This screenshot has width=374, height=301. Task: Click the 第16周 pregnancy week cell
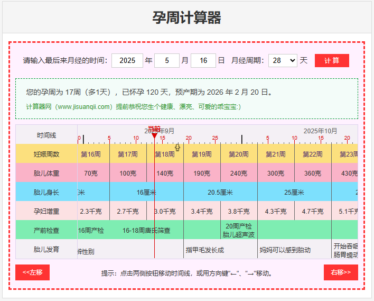(x=91, y=154)
